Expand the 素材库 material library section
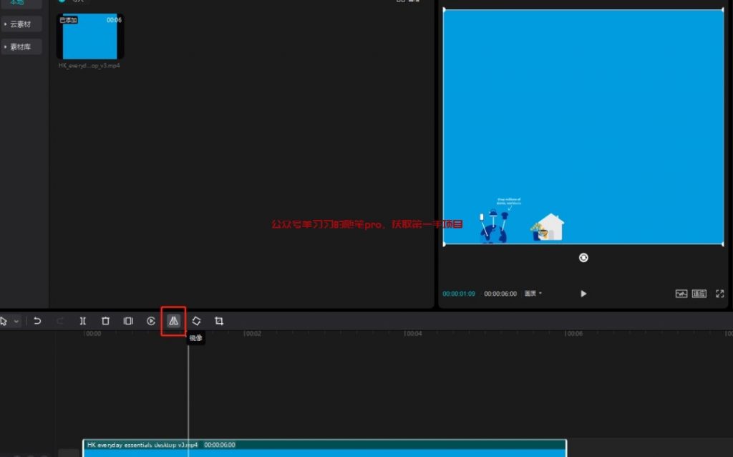 tap(21, 47)
